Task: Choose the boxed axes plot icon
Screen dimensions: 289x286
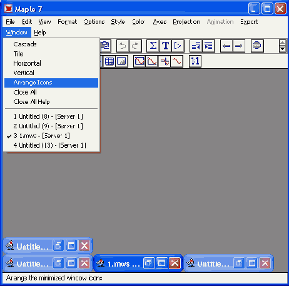Action: (x=139, y=61)
